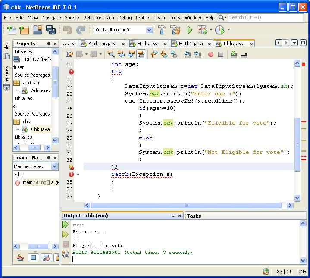Click the lightbulb hint next to }2
Screen dimensions: 310x278
pyautogui.click(x=72, y=167)
